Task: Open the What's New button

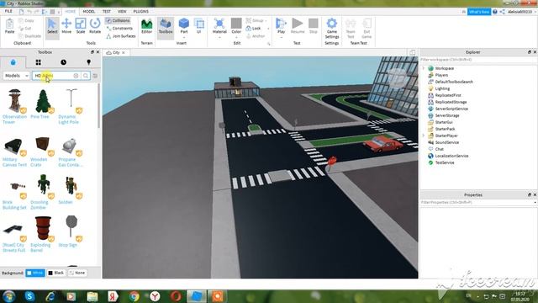Action: pyautogui.click(x=479, y=12)
